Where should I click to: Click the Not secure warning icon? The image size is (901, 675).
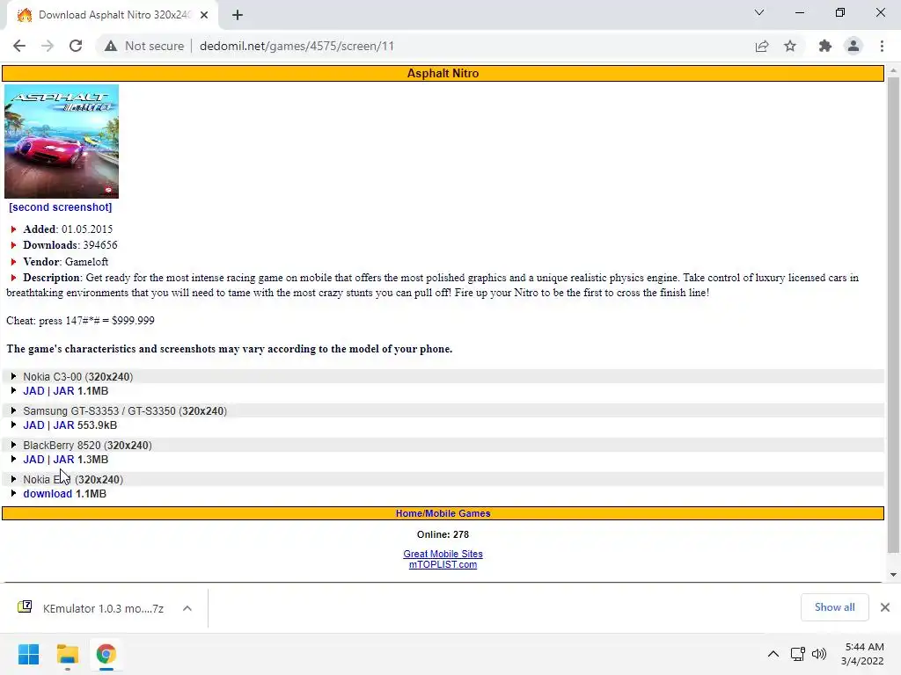pos(111,46)
